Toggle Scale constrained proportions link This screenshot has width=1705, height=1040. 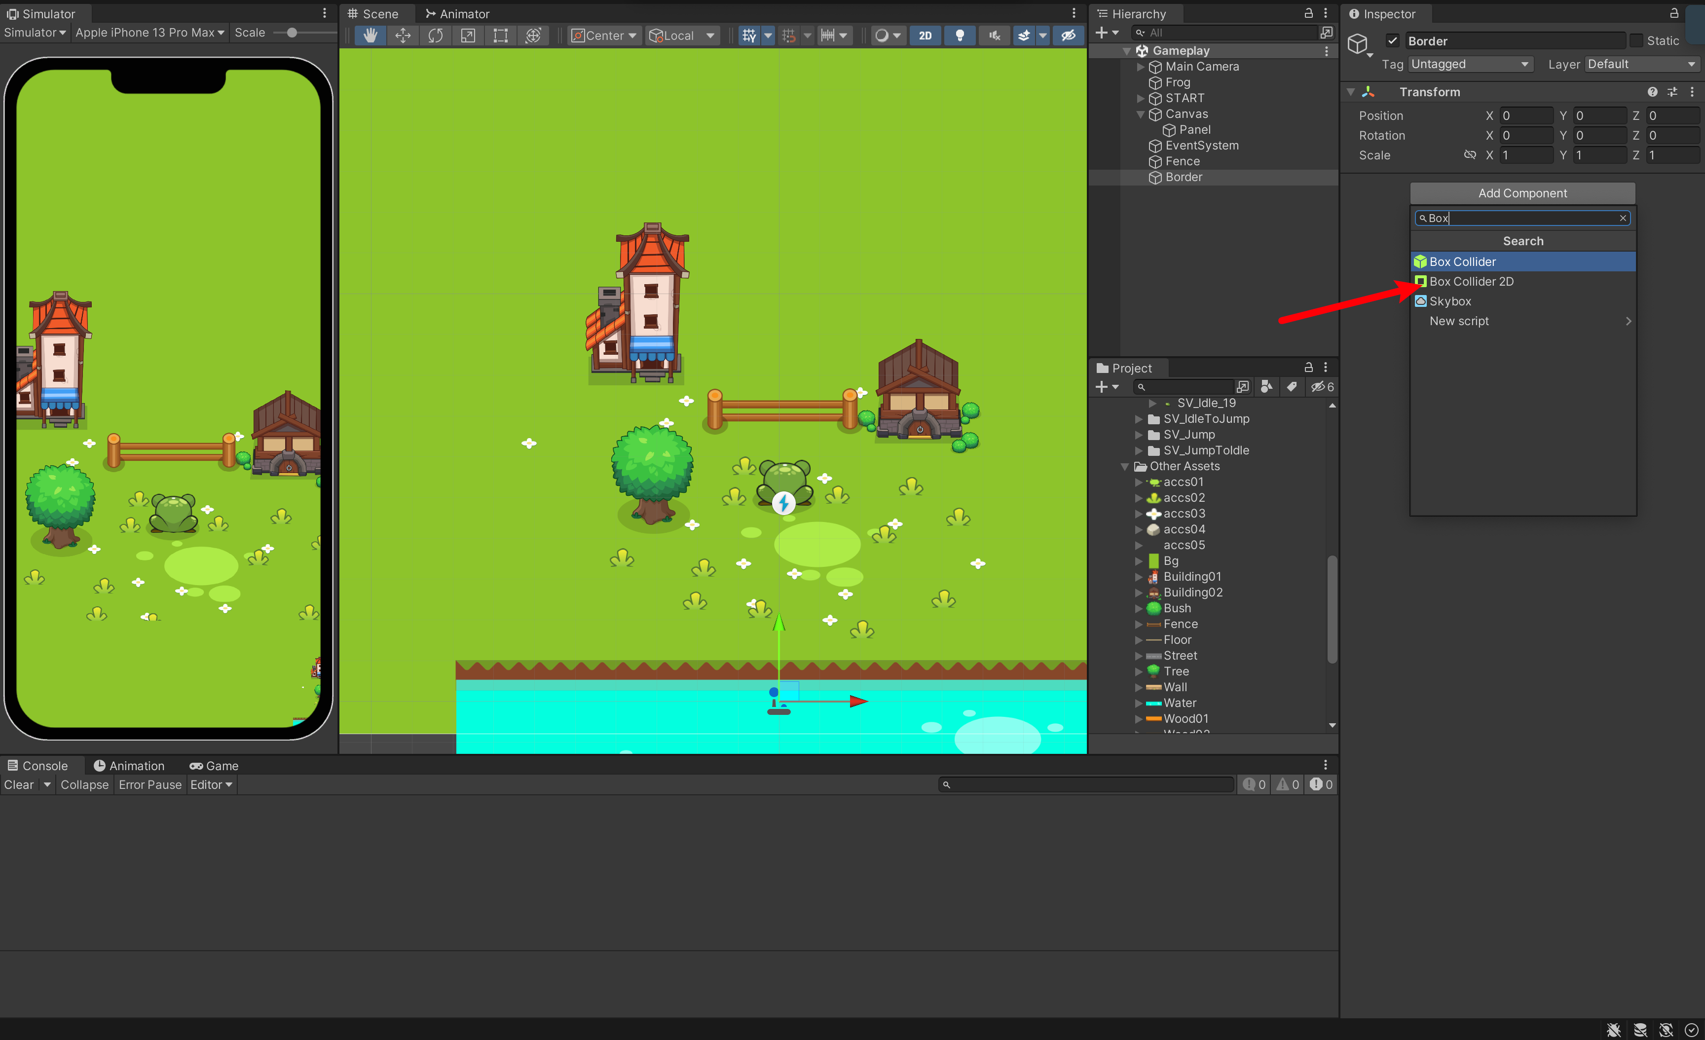tap(1471, 155)
